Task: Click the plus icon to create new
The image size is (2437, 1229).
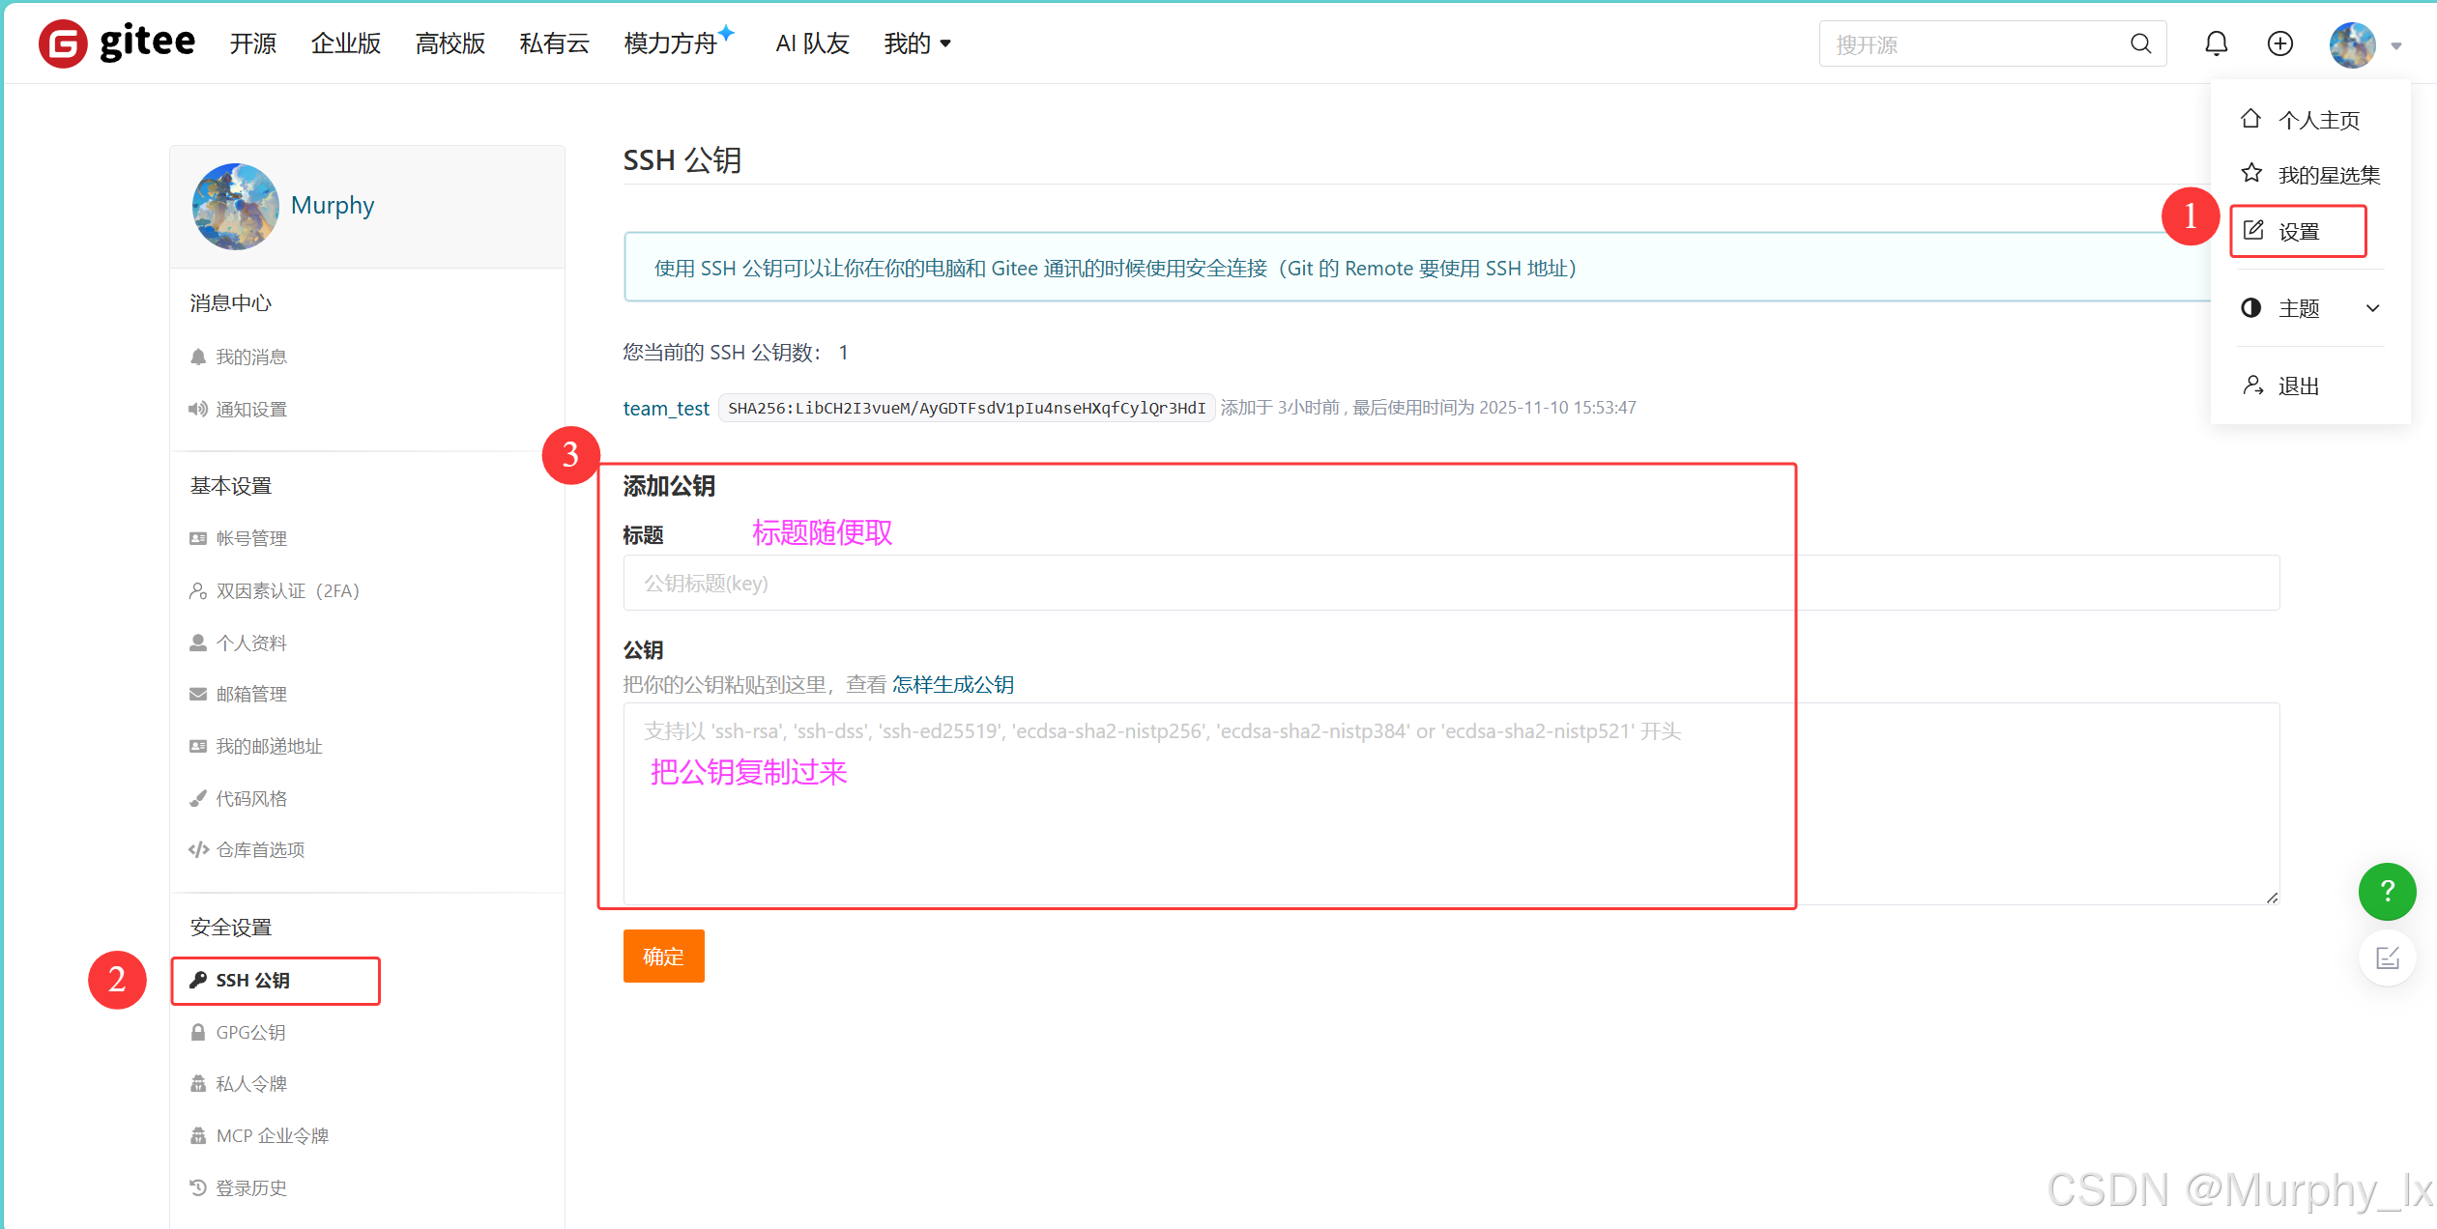Action: pyautogui.click(x=2279, y=43)
